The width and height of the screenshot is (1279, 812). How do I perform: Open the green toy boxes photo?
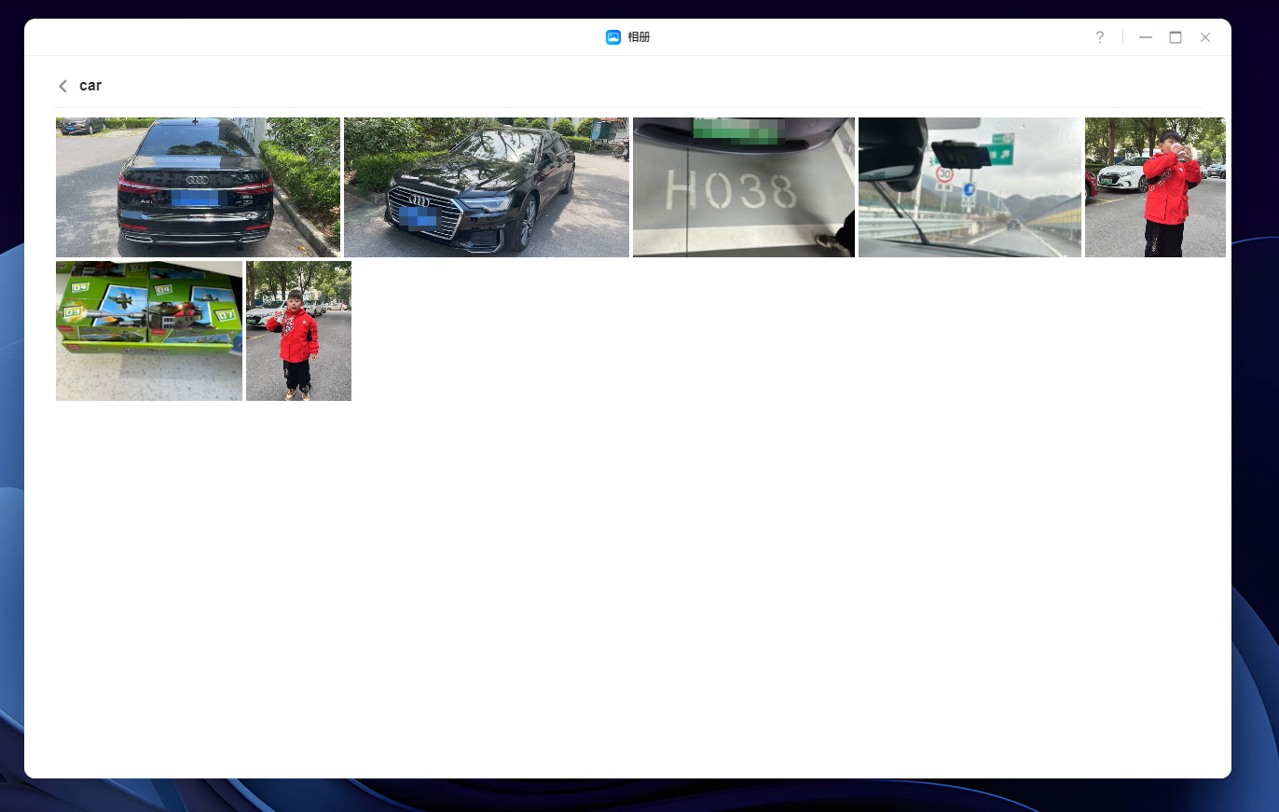pyautogui.click(x=148, y=330)
